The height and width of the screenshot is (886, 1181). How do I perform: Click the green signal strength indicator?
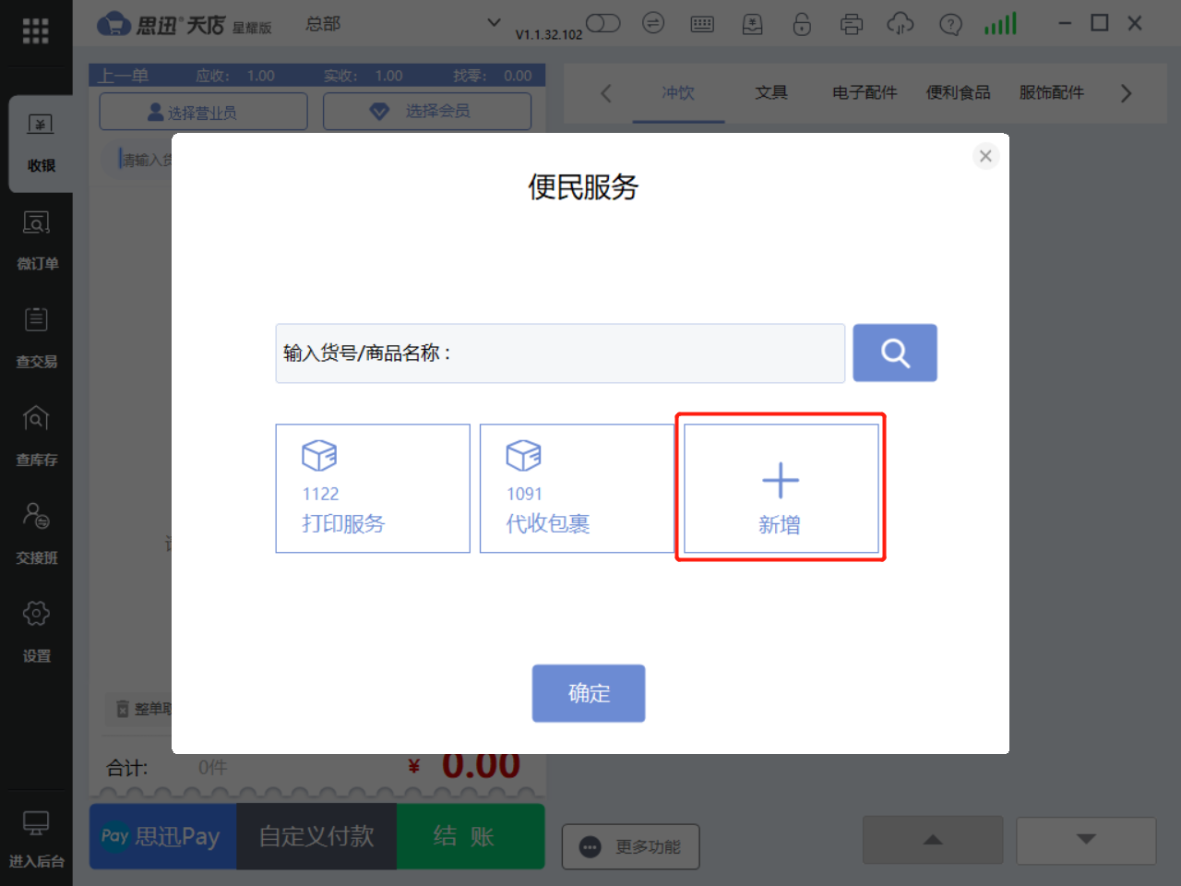click(x=1000, y=24)
